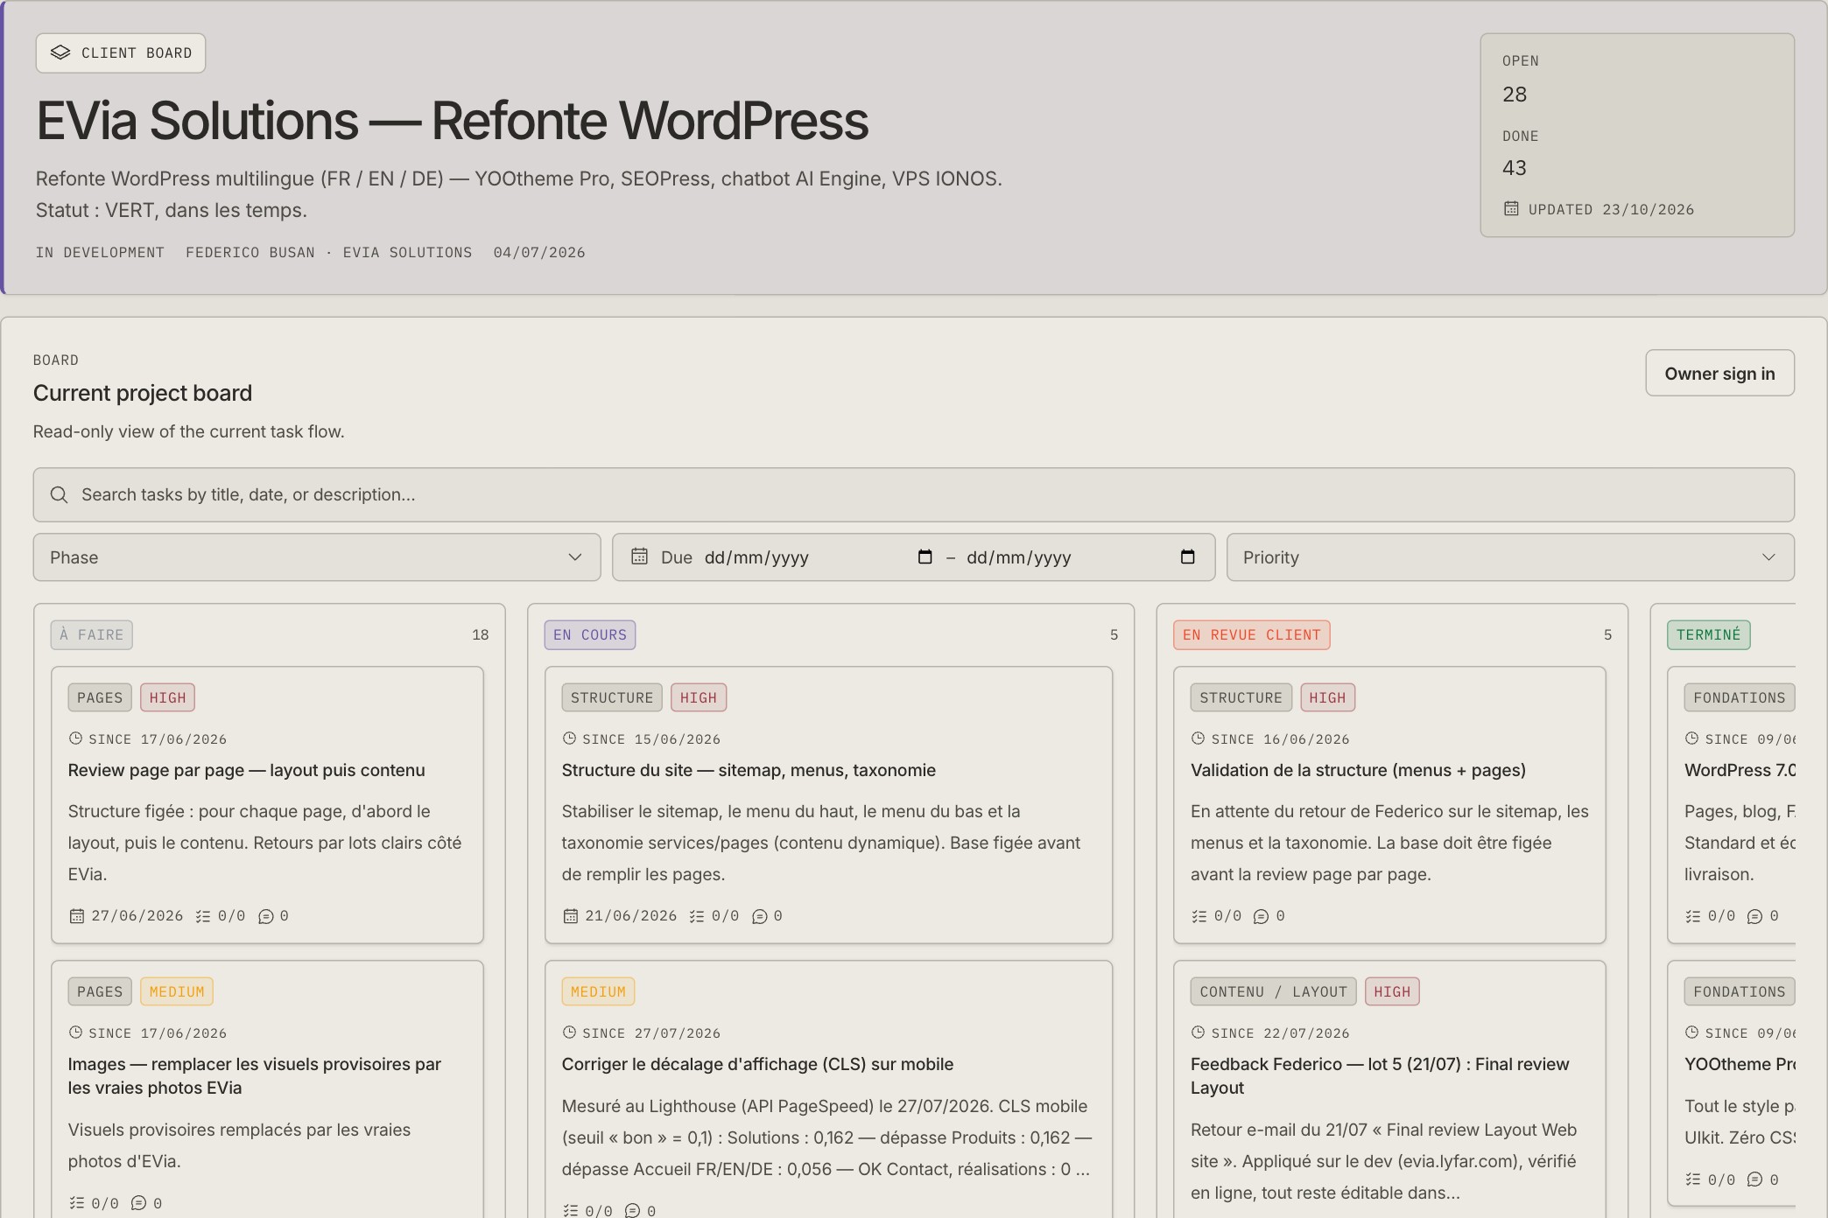Viewport: 1828px width, 1218px height.
Task: Click the HIGH tag on the Review page par page card
Action: 167,697
